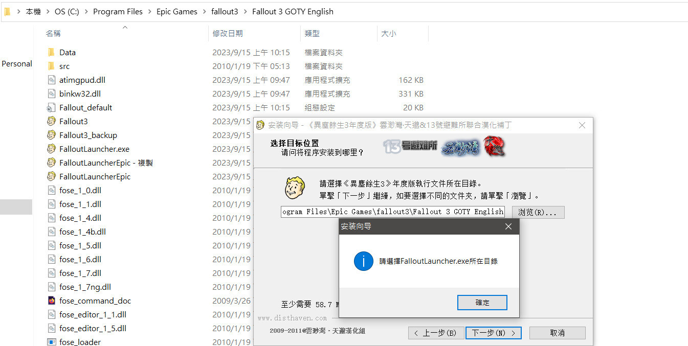Sort files by the 名稱 column
This screenshot has height=346, width=688.
click(x=53, y=33)
